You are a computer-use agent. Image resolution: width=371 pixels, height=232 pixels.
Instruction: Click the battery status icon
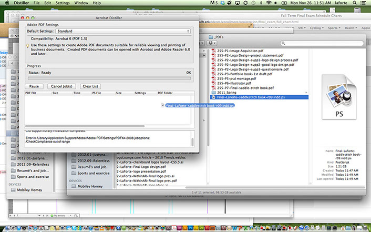click(x=284, y=3)
